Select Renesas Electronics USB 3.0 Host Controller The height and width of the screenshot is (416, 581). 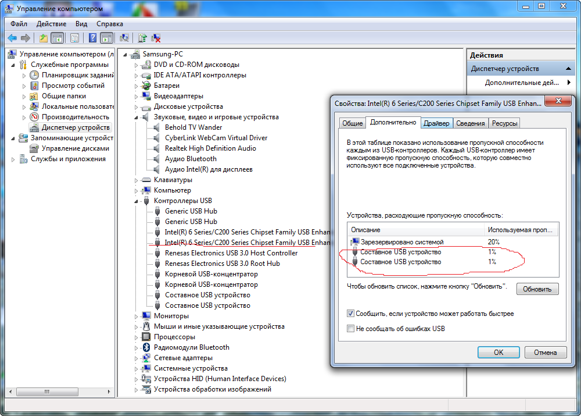231,253
